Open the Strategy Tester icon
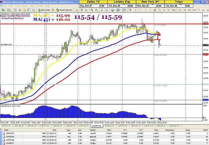The height and width of the screenshot is (145, 209). point(33,10)
